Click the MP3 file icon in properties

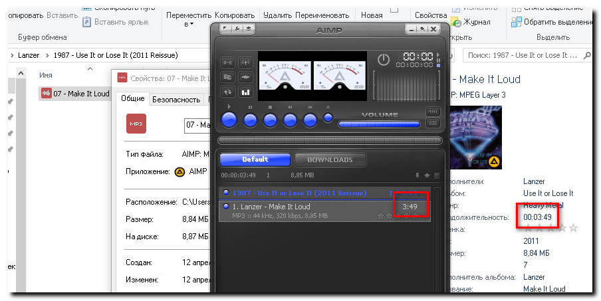[x=136, y=124]
